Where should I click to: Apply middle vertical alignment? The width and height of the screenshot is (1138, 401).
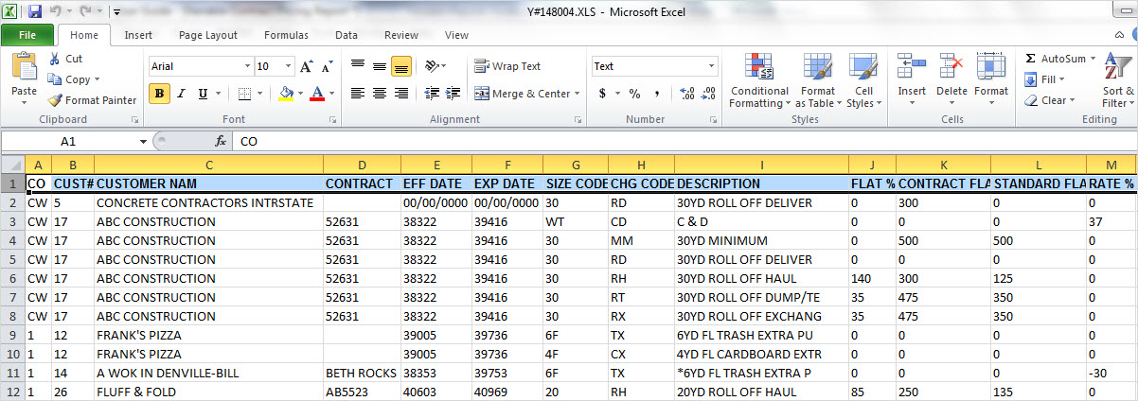(379, 66)
